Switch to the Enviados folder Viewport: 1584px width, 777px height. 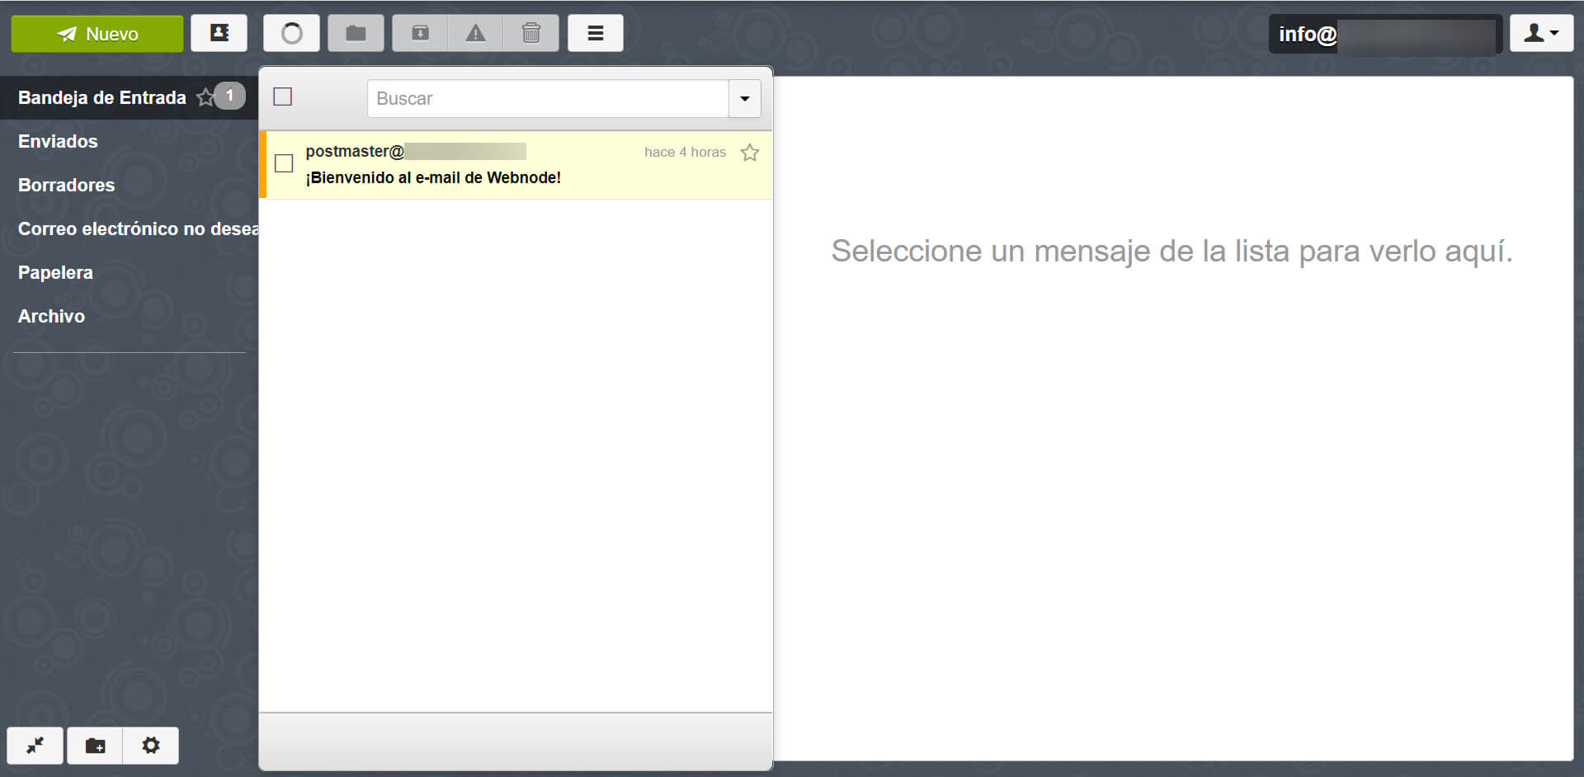pos(58,141)
